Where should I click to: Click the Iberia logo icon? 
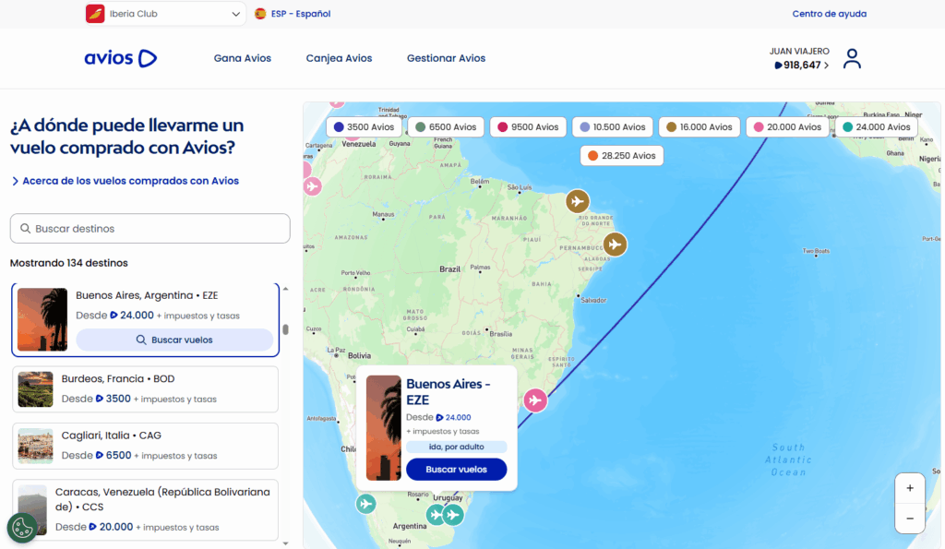95,13
